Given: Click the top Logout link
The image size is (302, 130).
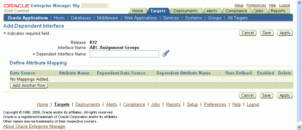Looking at the screenshot, I should 285,5.
